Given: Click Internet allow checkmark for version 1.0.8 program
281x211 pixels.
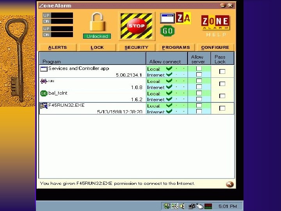Looking at the screenshot, I should 169,87.
